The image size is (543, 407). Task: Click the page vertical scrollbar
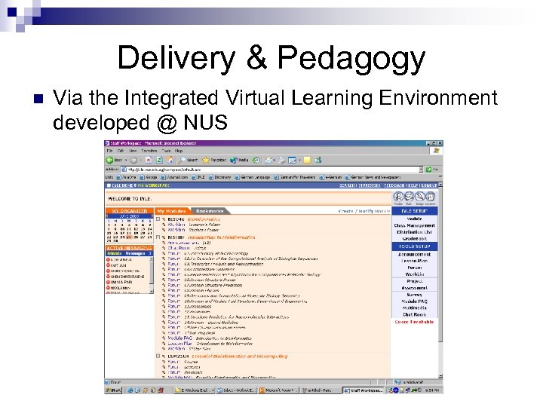(440, 280)
